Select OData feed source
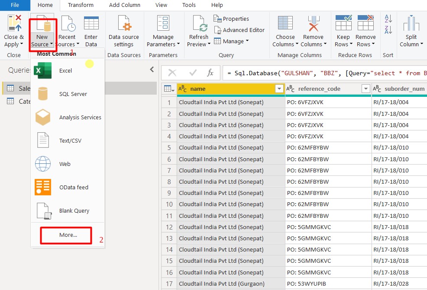The image size is (427, 290). (x=68, y=188)
